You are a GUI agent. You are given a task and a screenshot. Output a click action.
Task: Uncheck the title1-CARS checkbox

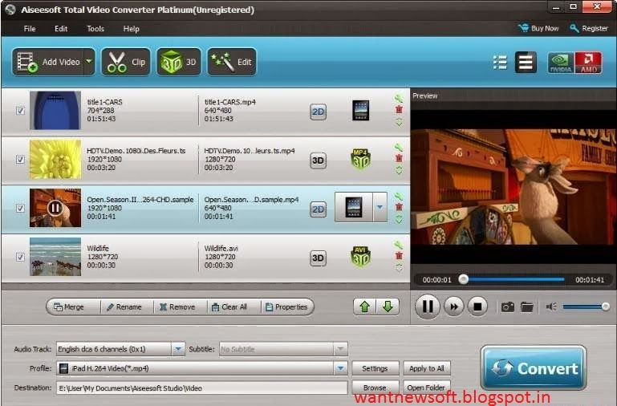(x=20, y=111)
